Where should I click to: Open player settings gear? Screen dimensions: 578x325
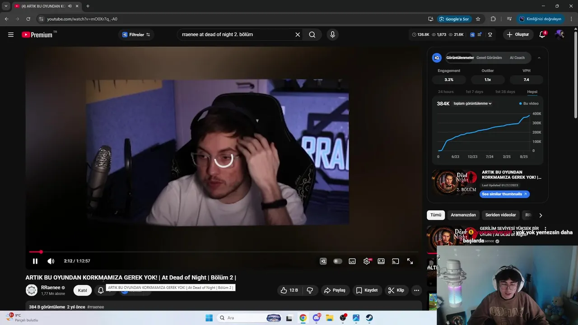367,261
